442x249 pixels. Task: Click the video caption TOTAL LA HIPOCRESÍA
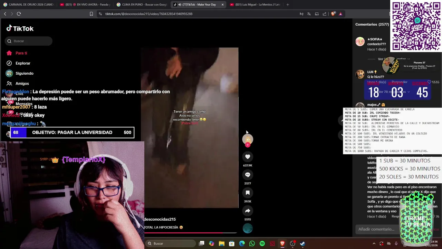(x=163, y=227)
